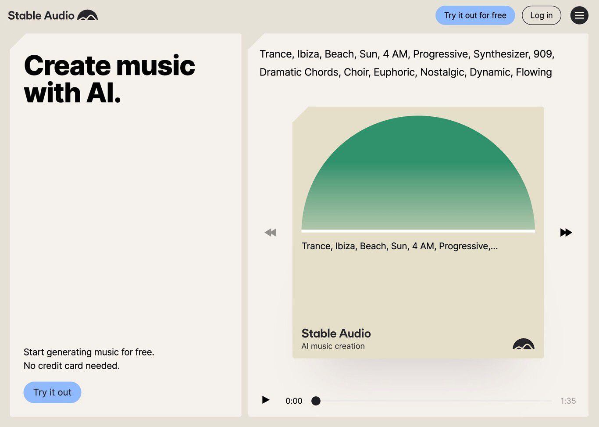599x427 pixels.
Task: Click the 'Stable Audio' header brand text
Action: point(41,15)
